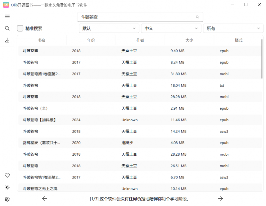This screenshot has width=266, height=206.
Task: Click the 精准搜索 toggle switch
Action: point(20,28)
